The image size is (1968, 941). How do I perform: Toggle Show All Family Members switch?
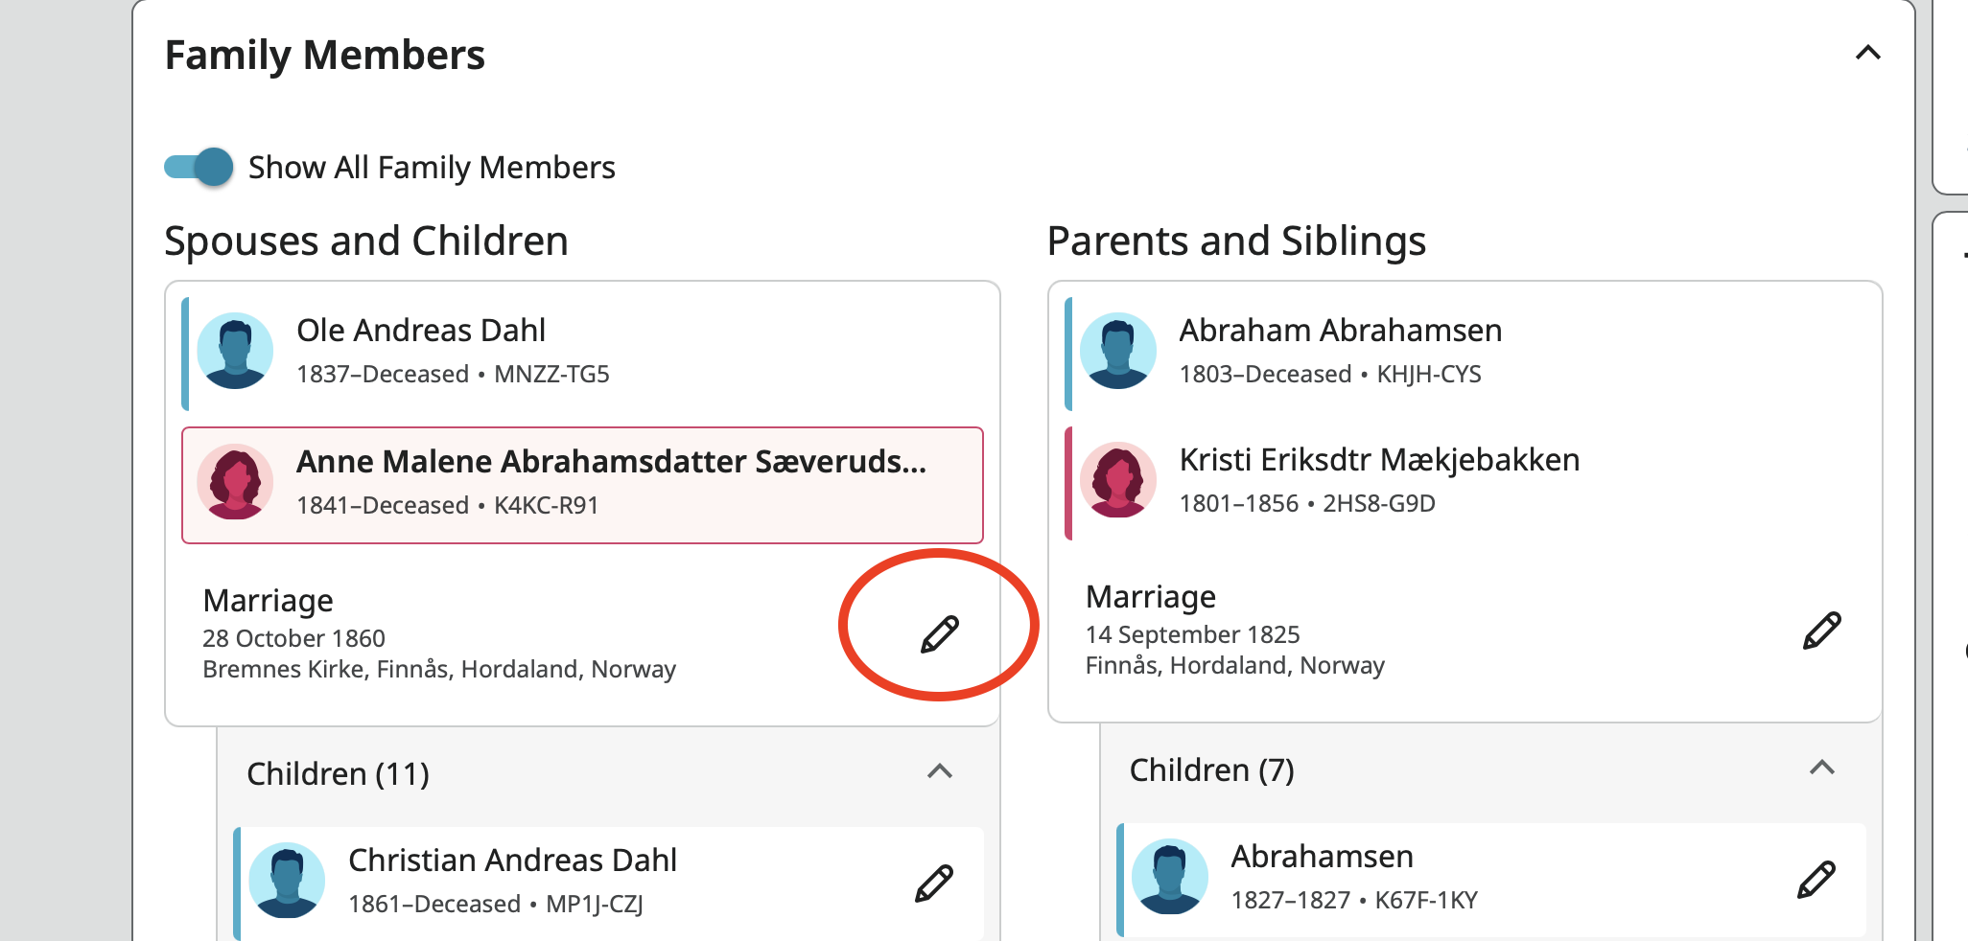(199, 167)
